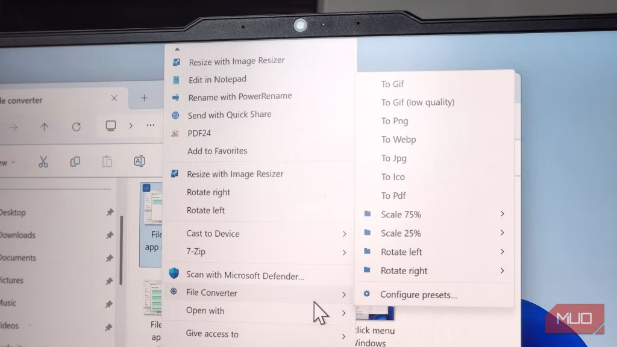This screenshot has width=617, height=347.
Task: Select the Rename icon in the toolbar
Action: tap(139, 161)
